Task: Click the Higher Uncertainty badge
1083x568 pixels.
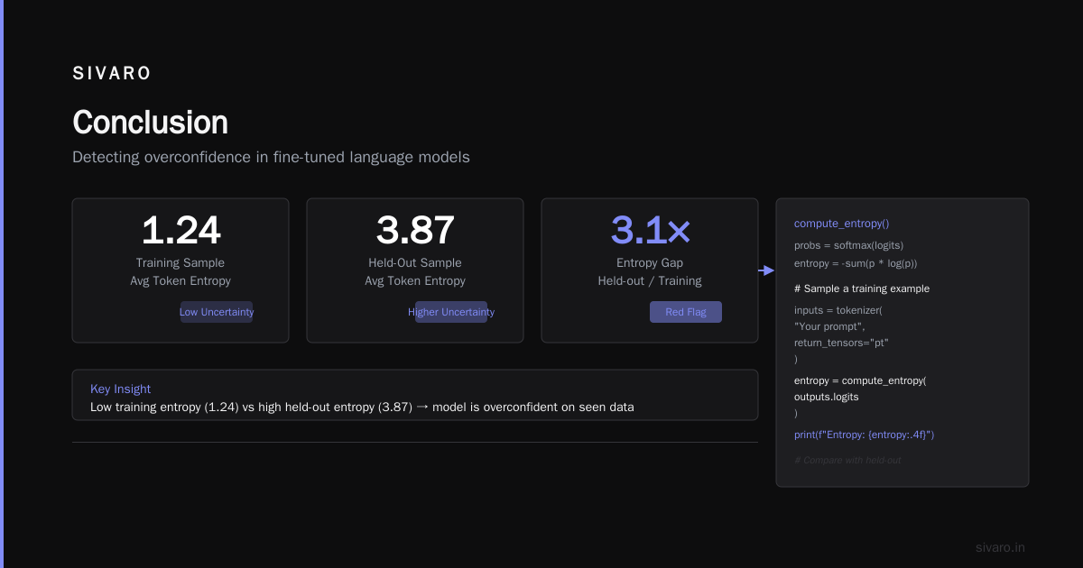Action: tap(451, 312)
